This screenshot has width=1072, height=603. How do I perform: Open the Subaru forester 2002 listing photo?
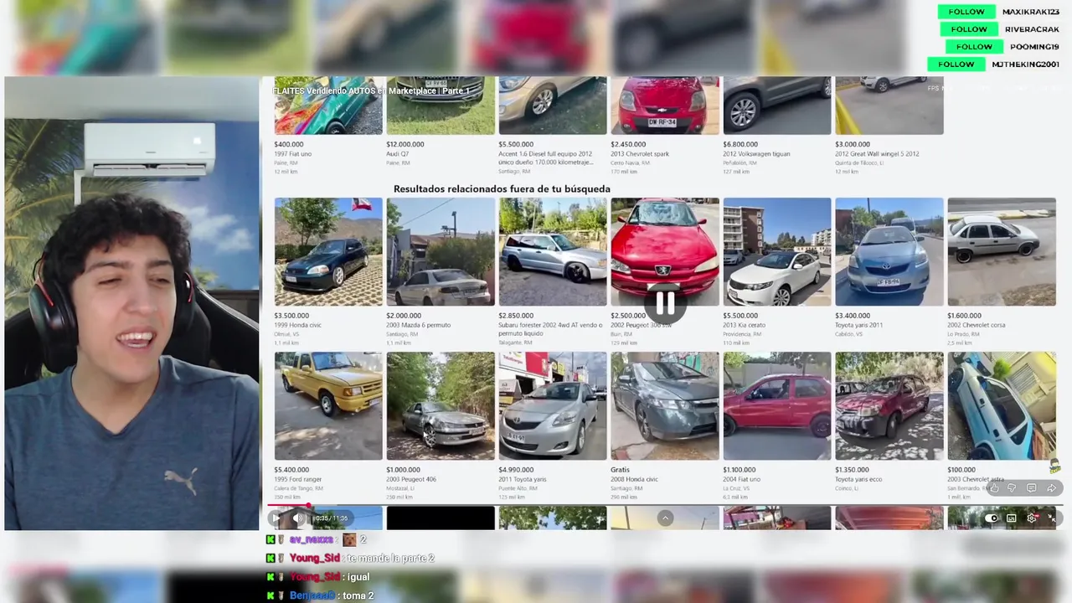pos(553,252)
